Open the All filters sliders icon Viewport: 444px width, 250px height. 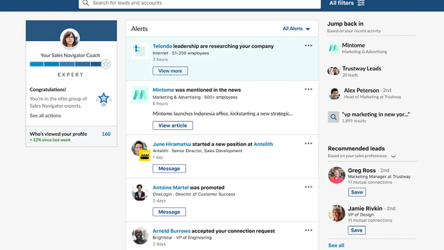pos(361,3)
